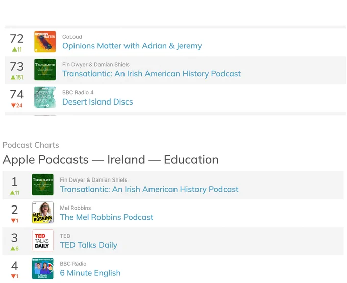
Task: Click TED Talks Daily logo thumbnail
Action: click(x=43, y=241)
